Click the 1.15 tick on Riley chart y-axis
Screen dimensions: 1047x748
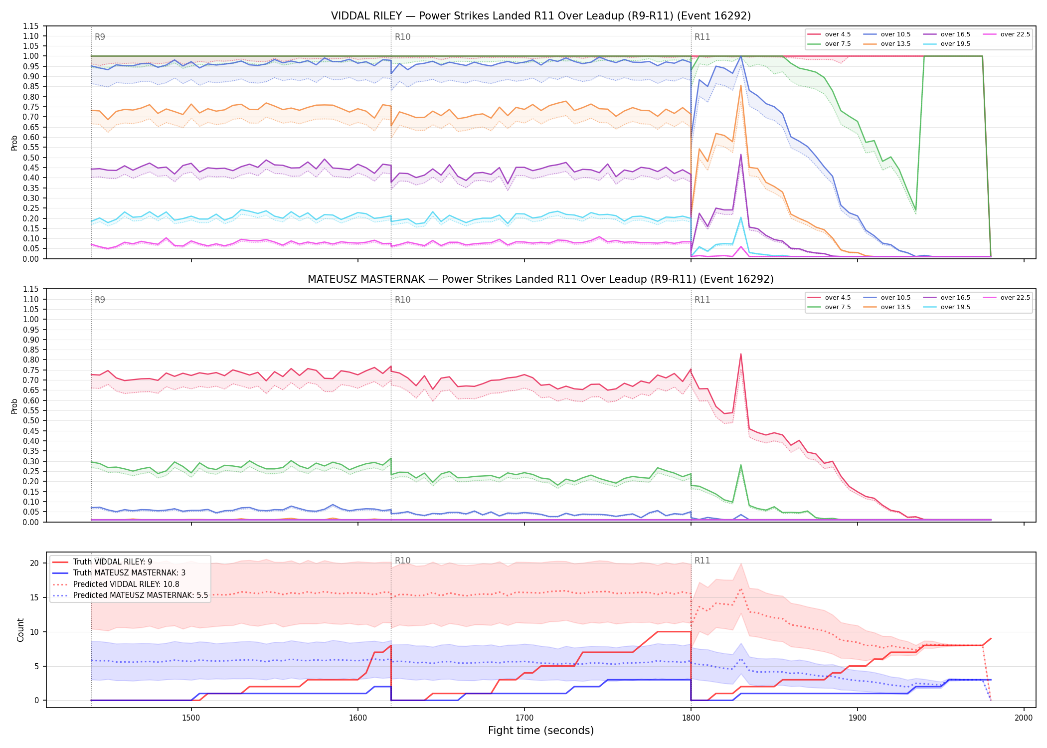(x=31, y=26)
